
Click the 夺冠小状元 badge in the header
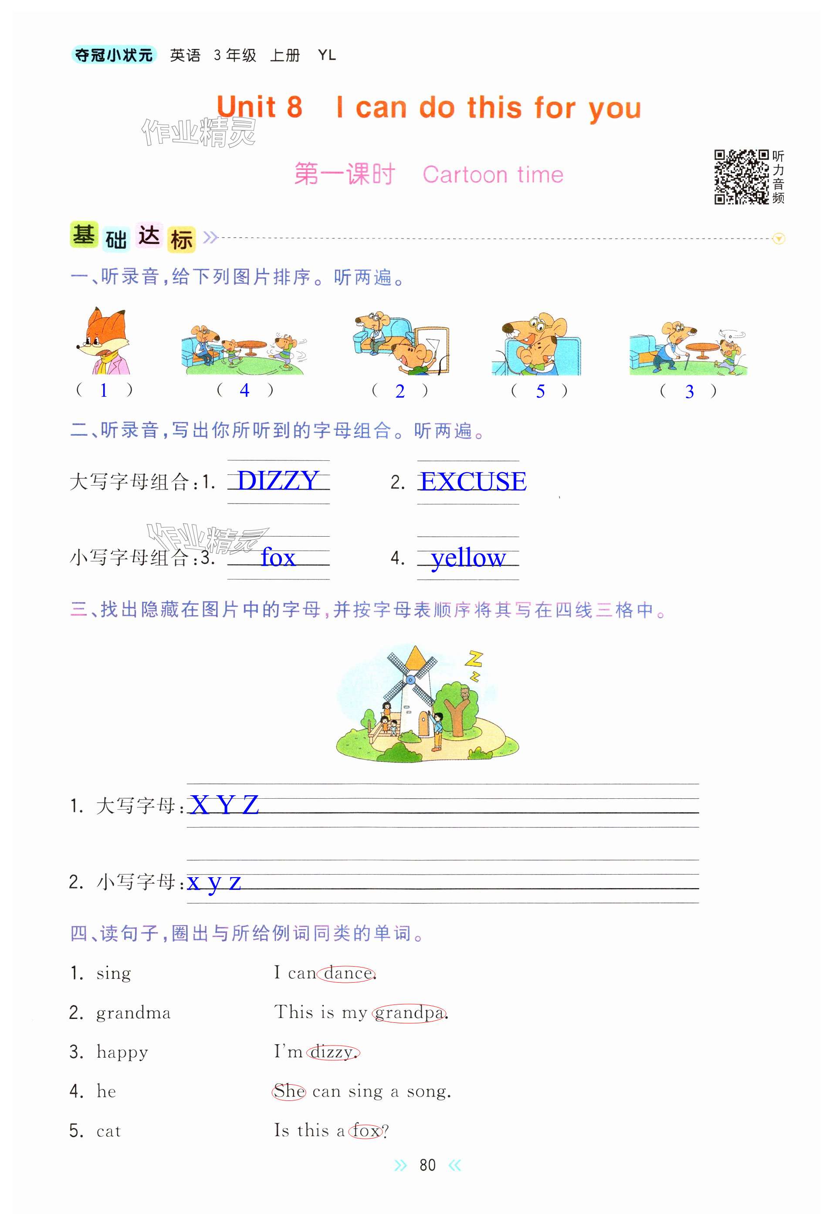point(113,55)
